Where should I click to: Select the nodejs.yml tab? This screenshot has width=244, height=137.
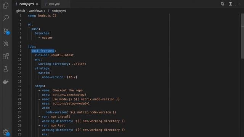pos(27,4)
